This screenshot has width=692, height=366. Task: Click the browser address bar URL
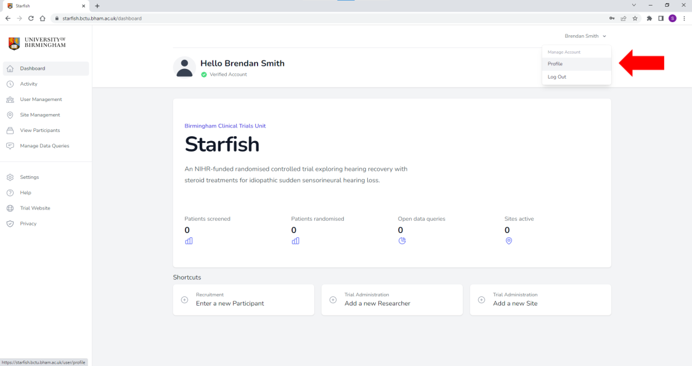click(102, 18)
